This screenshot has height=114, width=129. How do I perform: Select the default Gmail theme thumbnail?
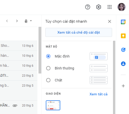[53, 105]
